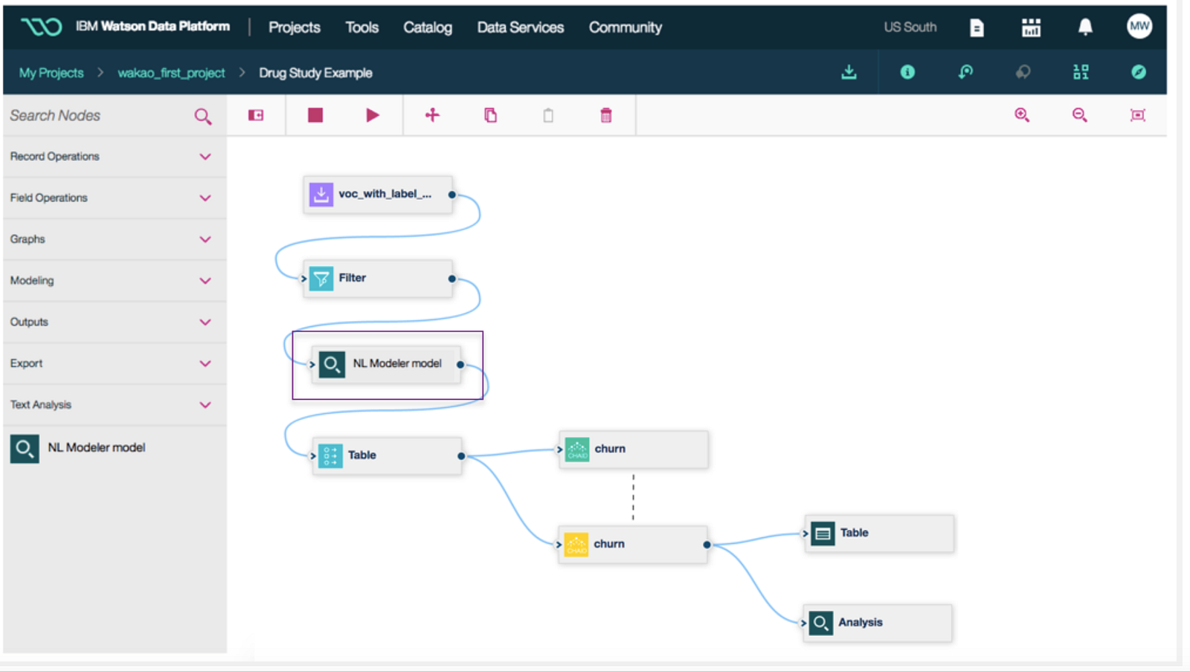Select the US South region
This screenshot has height=671, width=1190.
[x=910, y=27]
